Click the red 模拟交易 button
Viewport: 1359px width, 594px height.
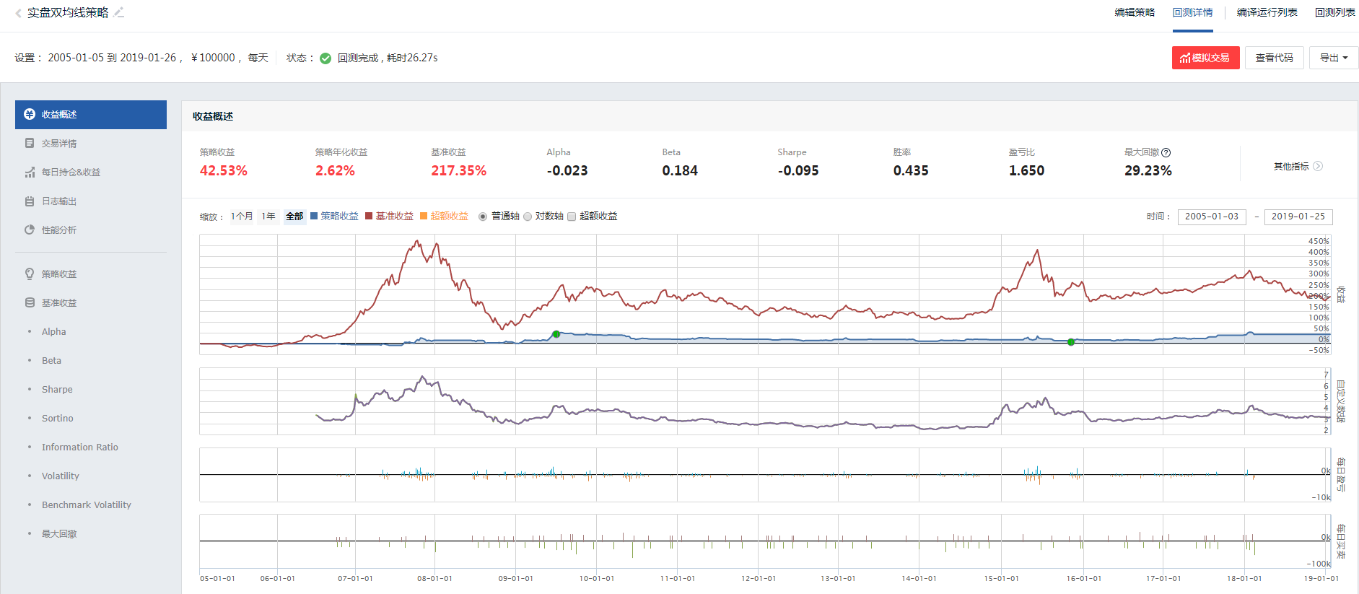(x=1206, y=58)
